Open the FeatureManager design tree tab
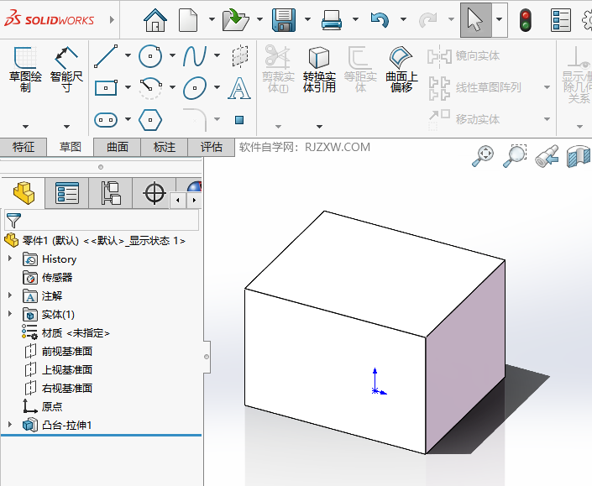This screenshot has width=592, height=486. [24, 193]
